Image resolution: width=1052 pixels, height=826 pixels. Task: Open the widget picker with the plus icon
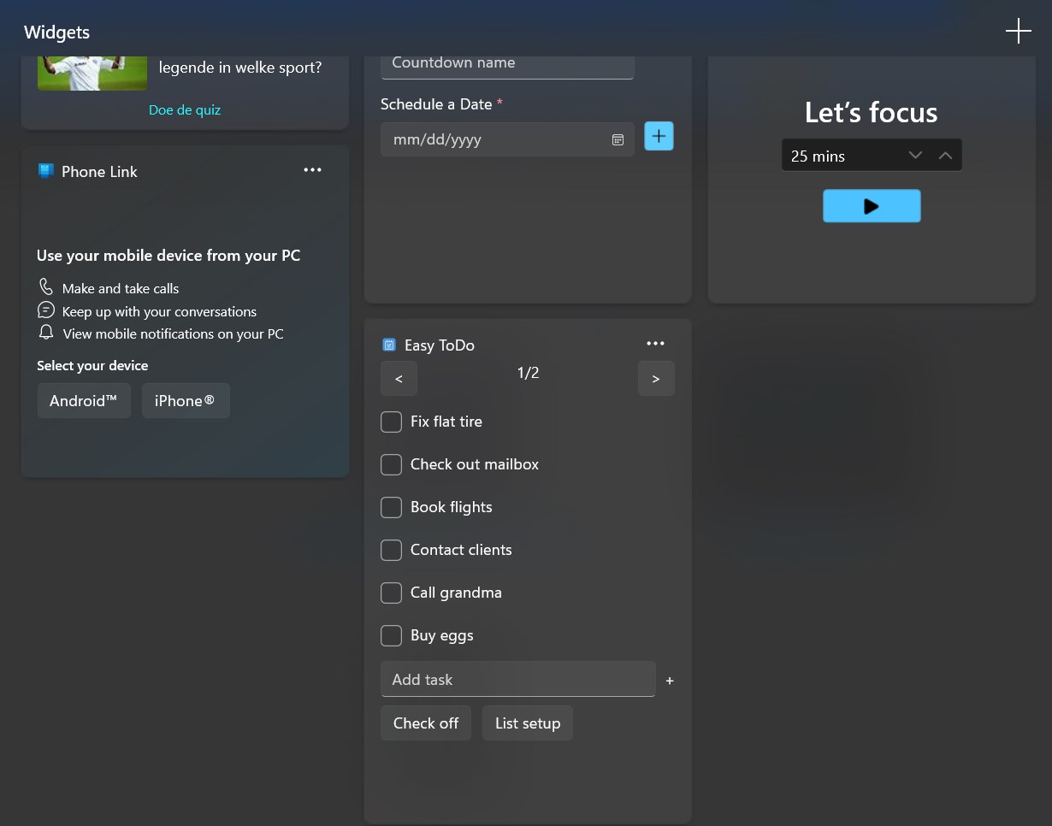1018,31
